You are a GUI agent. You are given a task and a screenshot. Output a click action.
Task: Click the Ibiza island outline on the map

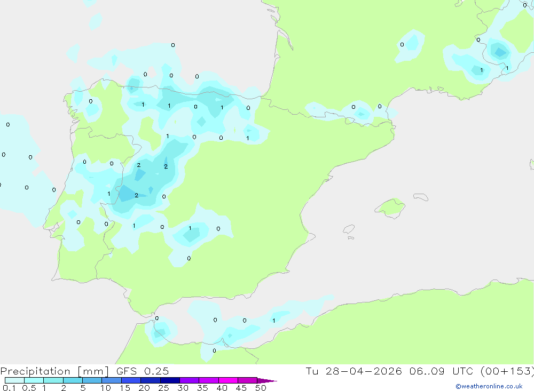[349, 229]
